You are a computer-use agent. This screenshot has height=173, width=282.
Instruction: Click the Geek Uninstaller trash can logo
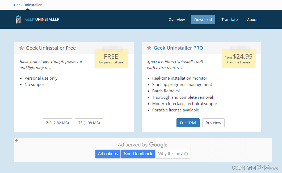point(18,20)
